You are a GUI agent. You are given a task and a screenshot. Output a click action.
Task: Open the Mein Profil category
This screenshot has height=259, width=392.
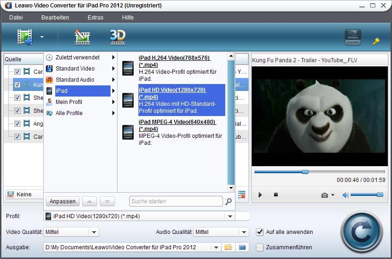point(80,102)
